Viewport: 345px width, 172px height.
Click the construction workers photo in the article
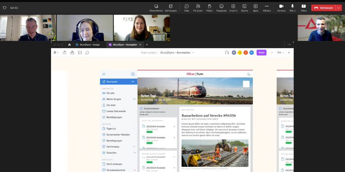coord(215,153)
